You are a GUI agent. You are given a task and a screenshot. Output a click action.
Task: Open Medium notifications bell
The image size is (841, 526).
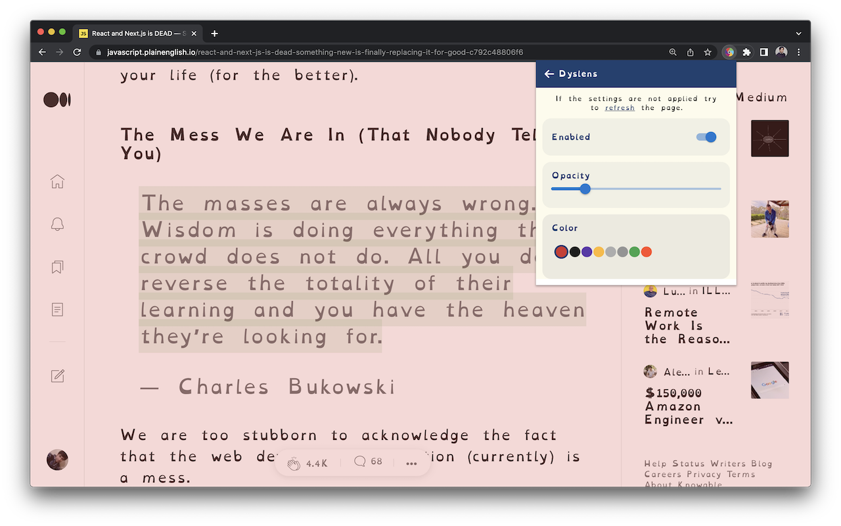coord(57,224)
